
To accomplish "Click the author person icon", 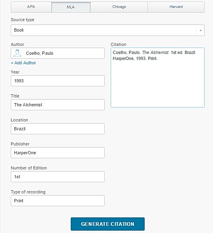I will pos(17,53).
